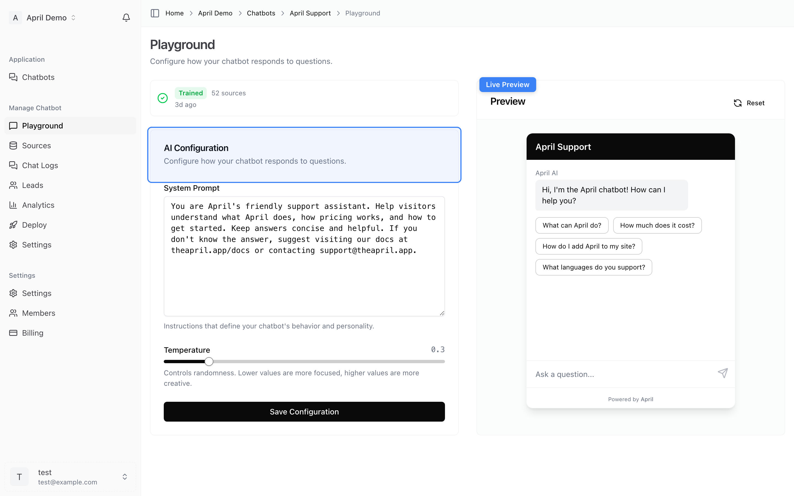The width and height of the screenshot is (794, 496).
Task: Click the April Demo workspace avatar A
Action: (x=15, y=18)
